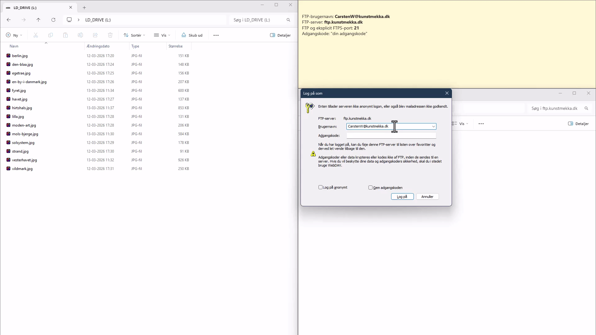Click the PC monitor icon in address bar
Viewport: 596px width, 335px height.
click(69, 20)
